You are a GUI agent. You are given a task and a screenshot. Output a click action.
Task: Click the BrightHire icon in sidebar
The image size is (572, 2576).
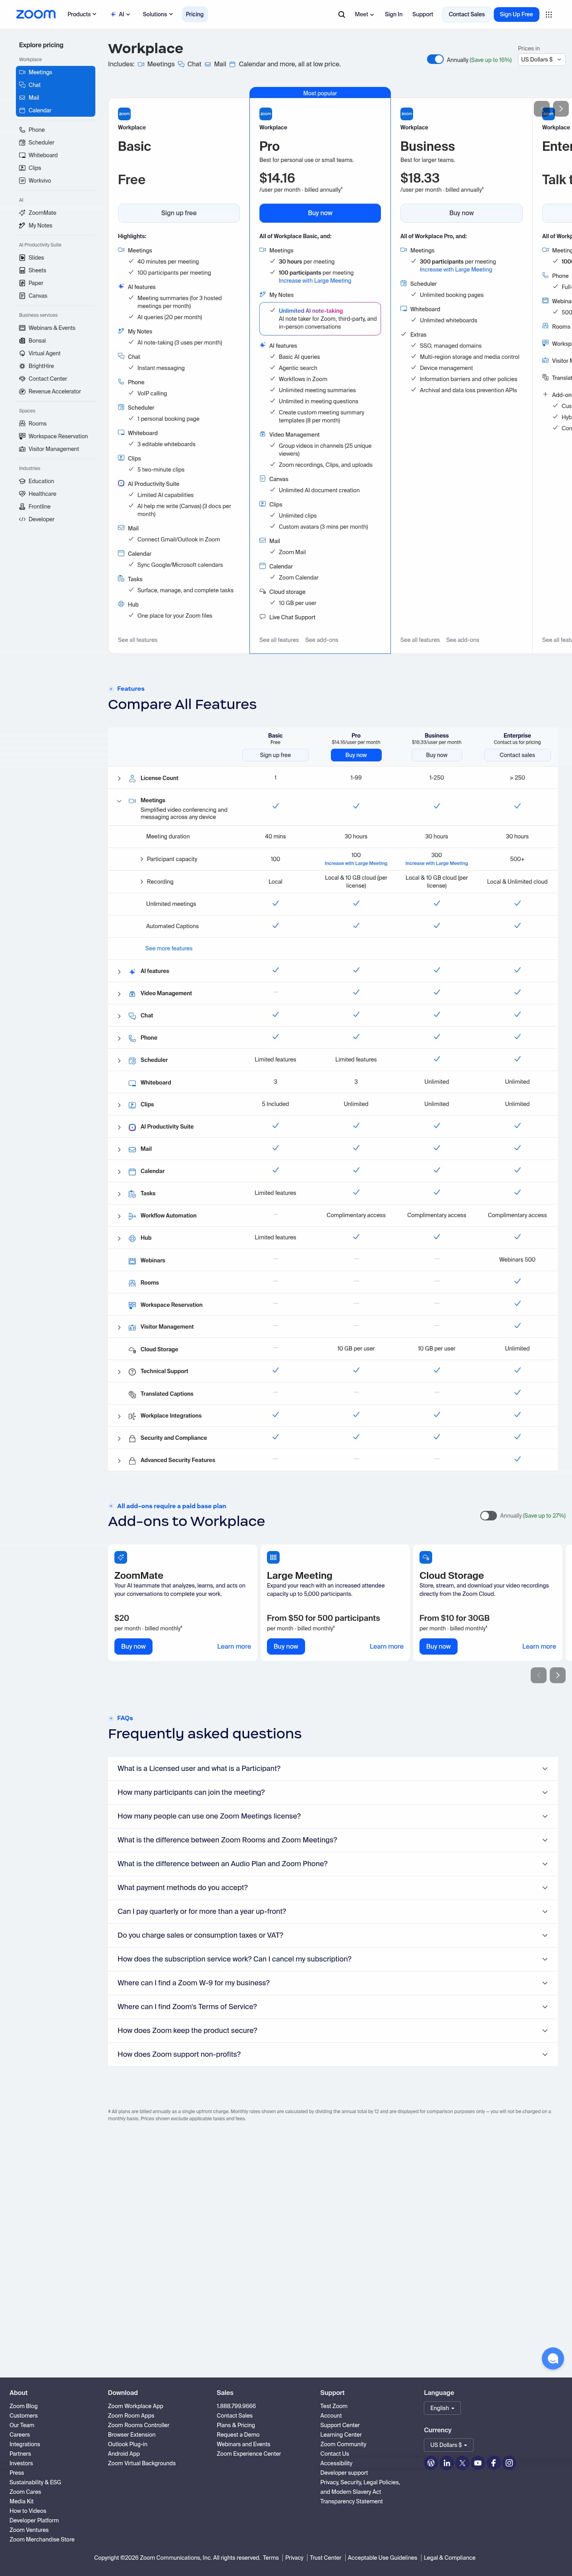tap(22, 366)
